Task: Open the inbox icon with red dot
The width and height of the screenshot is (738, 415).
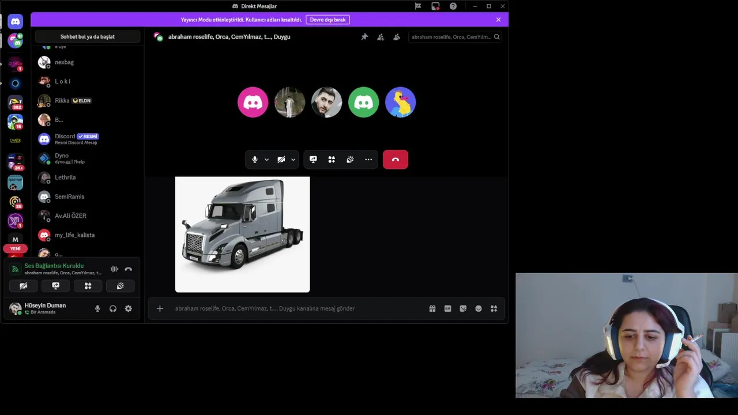Action: (435, 6)
